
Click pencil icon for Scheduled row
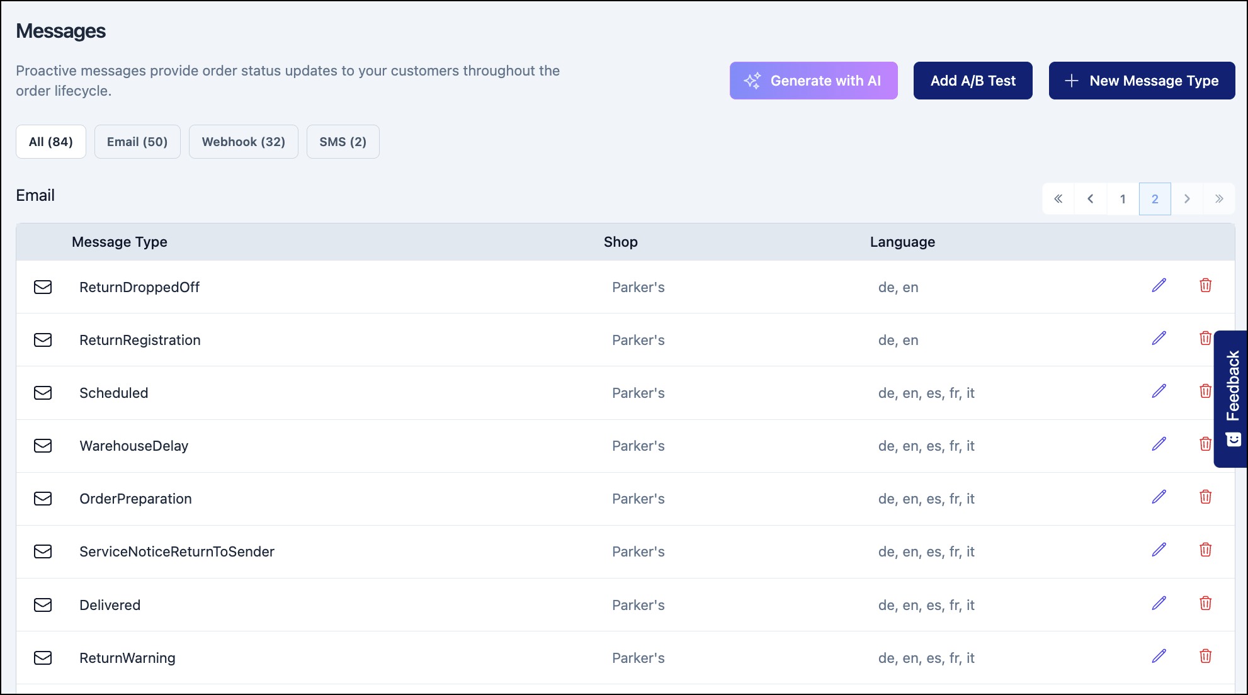[x=1159, y=392]
